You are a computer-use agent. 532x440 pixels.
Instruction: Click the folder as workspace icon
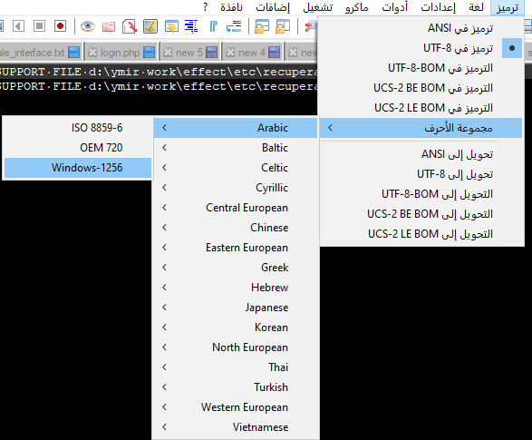pos(109,26)
